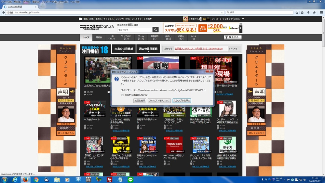The image size is (325, 183).
Task: Click the stop loading X in address bar
Action: (222, 12)
